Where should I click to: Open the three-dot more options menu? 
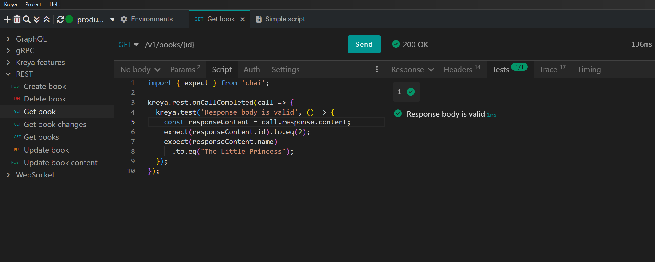point(377,69)
